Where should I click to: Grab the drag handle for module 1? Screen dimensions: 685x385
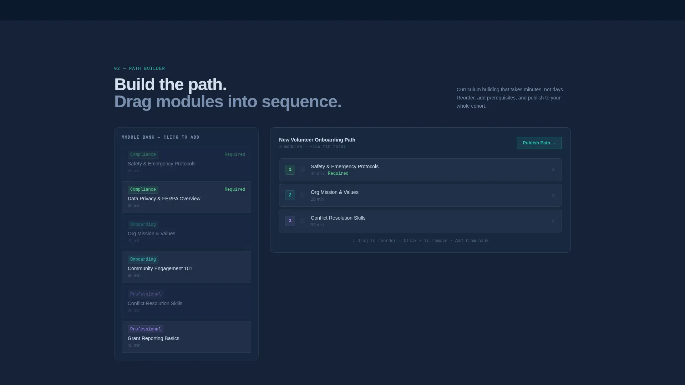tap(303, 170)
